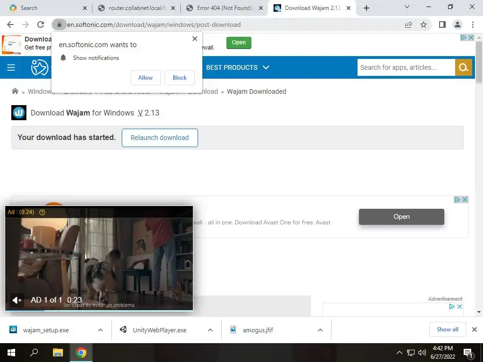Click the video ad progress bar
483x362 pixels.
(x=99, y=310)
